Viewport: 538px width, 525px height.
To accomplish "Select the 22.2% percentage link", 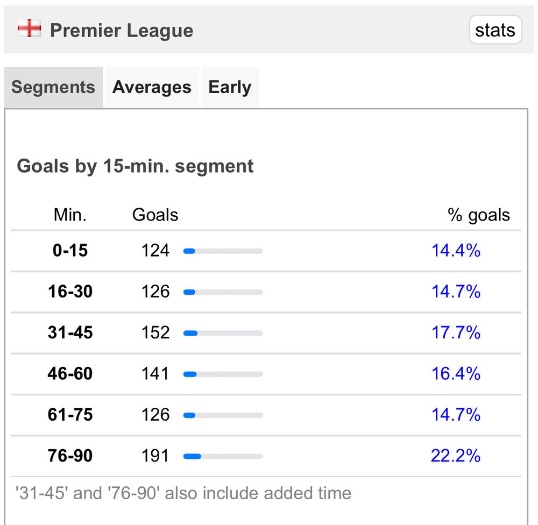I will point(455,456).
